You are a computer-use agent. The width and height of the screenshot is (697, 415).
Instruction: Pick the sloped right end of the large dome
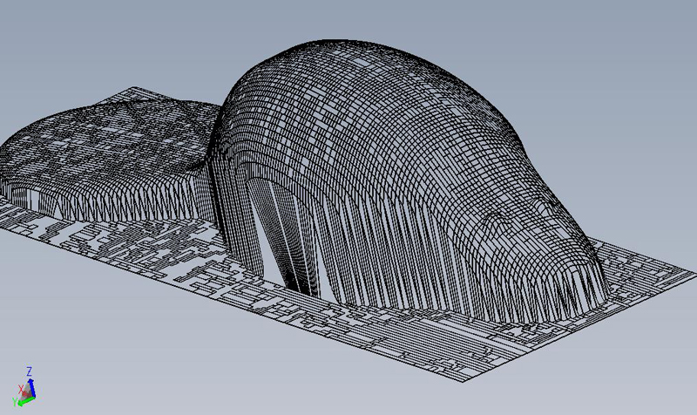558,227
